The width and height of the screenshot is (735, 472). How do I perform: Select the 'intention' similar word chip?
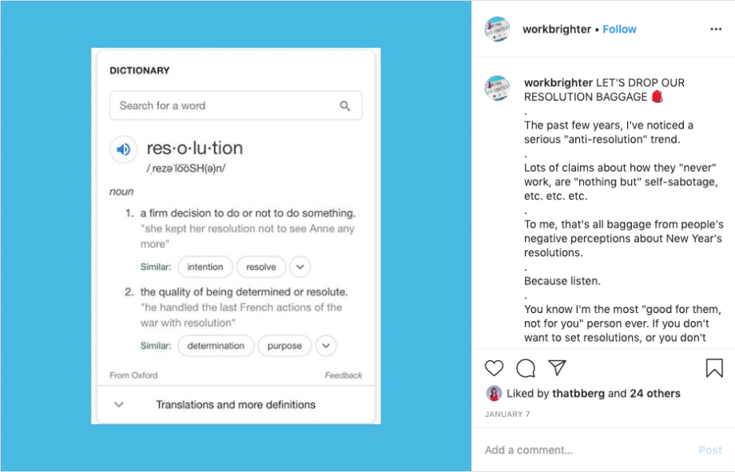click(x=205, y=267)
